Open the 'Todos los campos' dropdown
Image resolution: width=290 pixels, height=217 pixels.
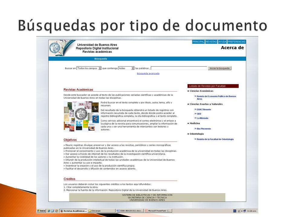[x=89, y=68]
